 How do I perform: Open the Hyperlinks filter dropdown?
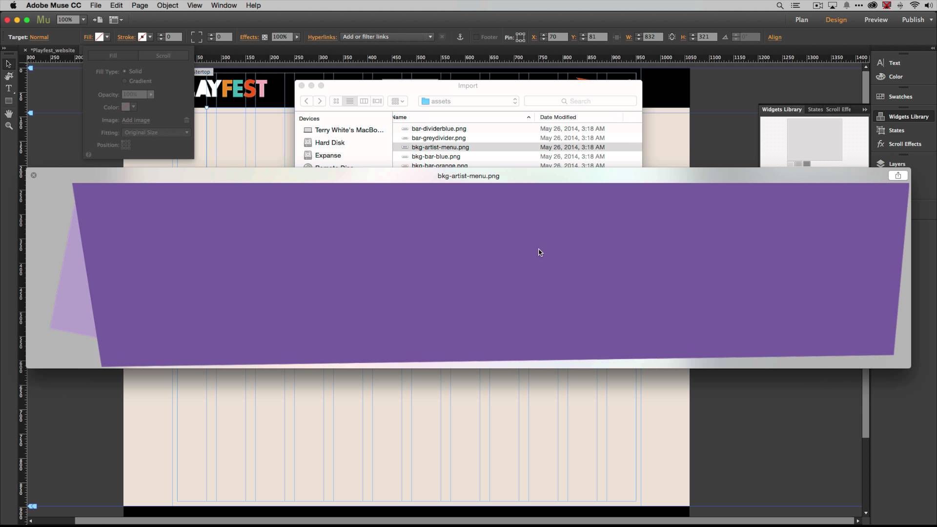(430, 37)
